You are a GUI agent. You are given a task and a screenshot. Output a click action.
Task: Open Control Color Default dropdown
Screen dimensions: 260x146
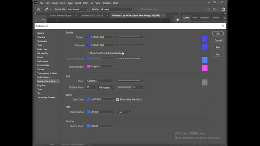(x=100, y=126)
